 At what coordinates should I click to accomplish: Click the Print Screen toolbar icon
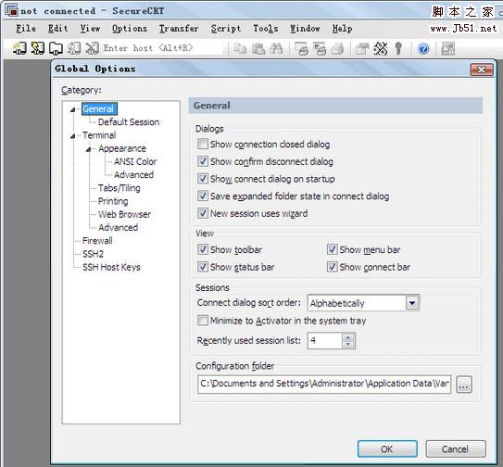[301, 49]
